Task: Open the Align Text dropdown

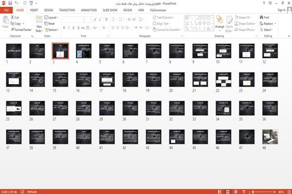Action: 161,23
